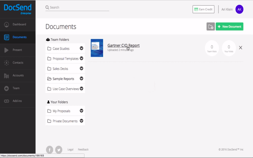
Task: Expand the Use Case Overviews dropdown arrow
Action: click(81, 88)
